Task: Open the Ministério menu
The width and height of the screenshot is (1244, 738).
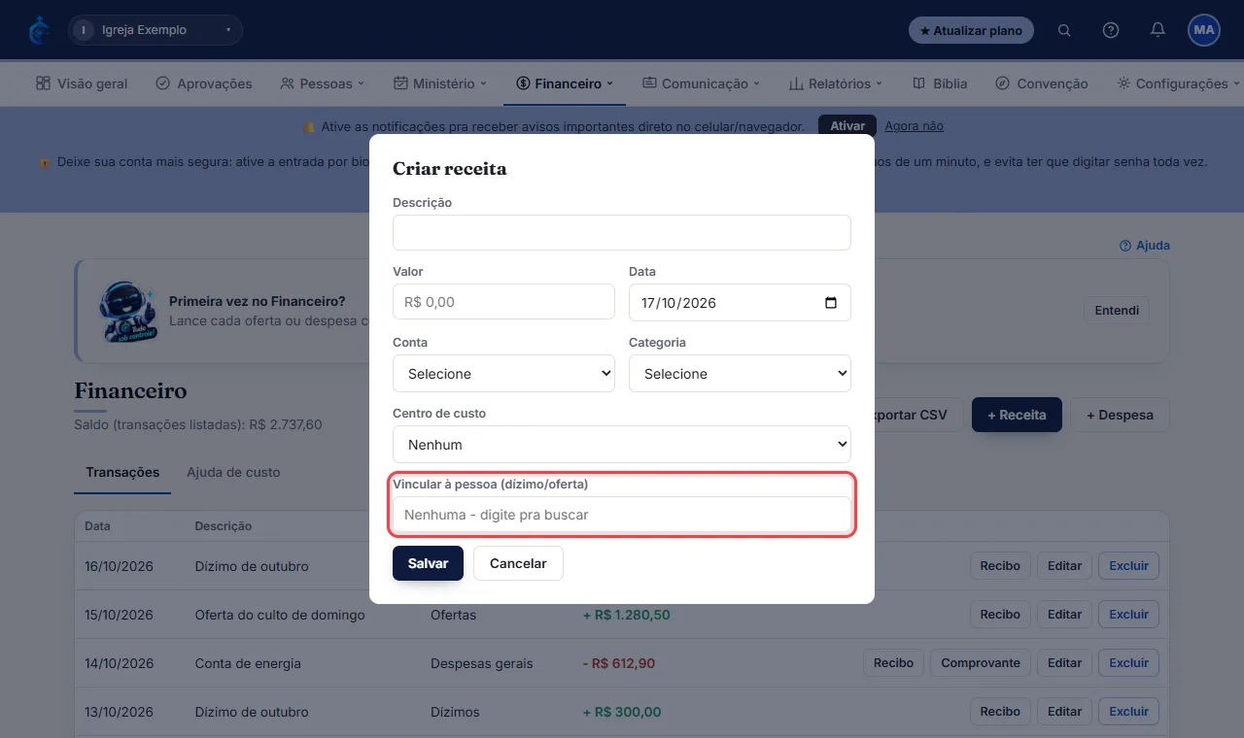Action: click(x=440, y=84)
